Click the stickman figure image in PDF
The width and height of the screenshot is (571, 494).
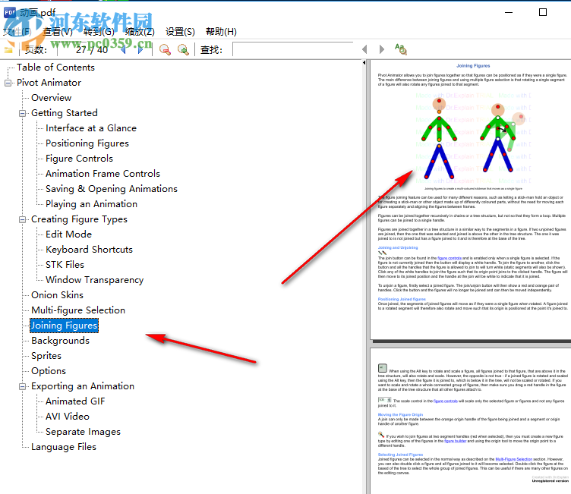(473, 138)
